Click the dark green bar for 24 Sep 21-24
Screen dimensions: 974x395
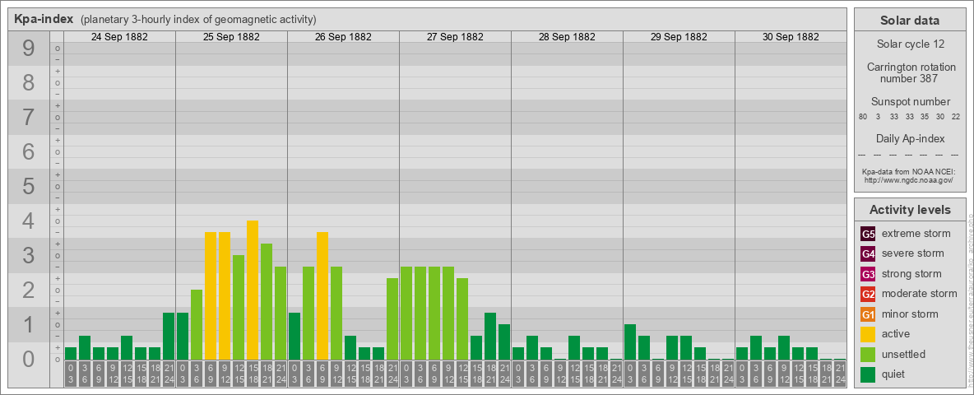pyautogui.click(x=169, y=336)
